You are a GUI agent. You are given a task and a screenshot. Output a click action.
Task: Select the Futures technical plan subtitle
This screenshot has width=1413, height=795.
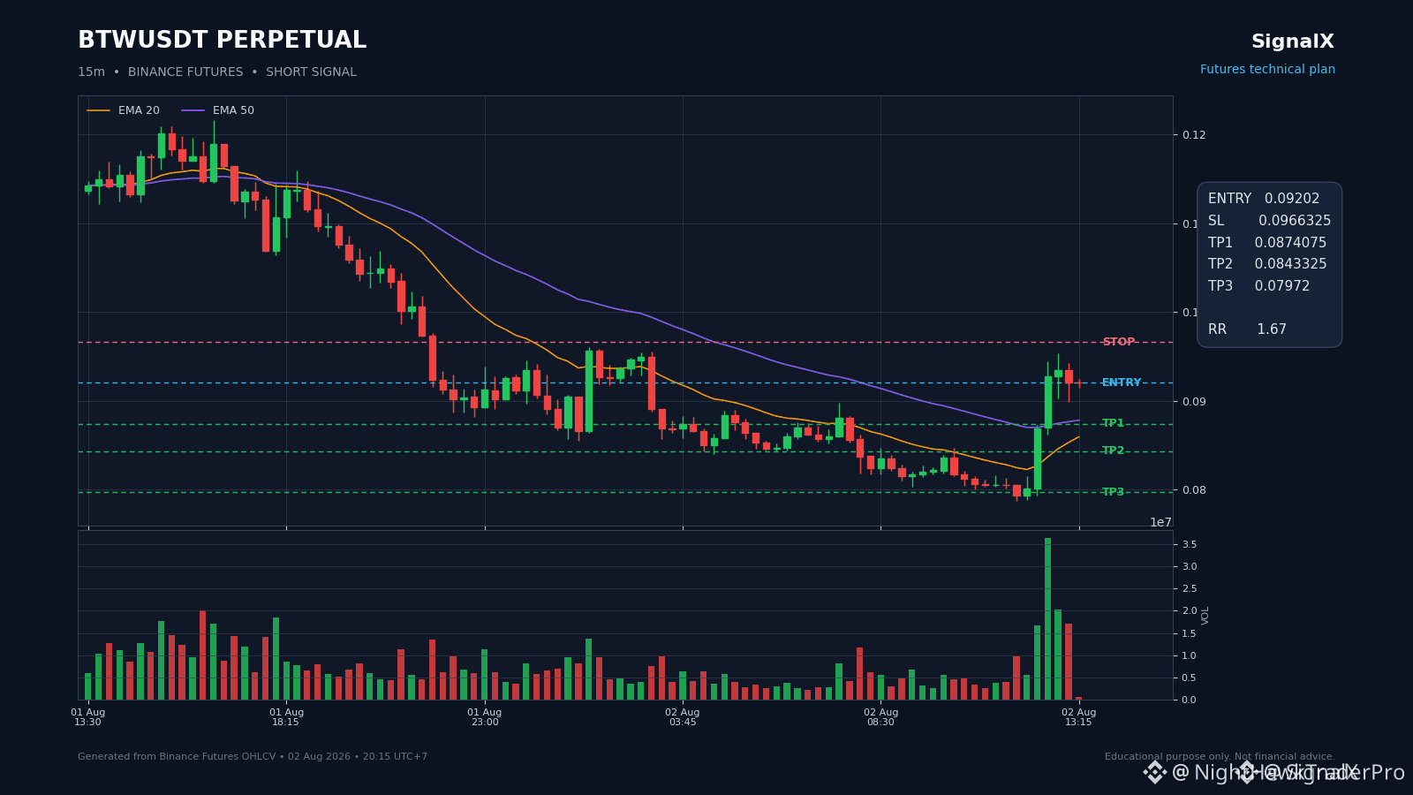click(1267, 70)
